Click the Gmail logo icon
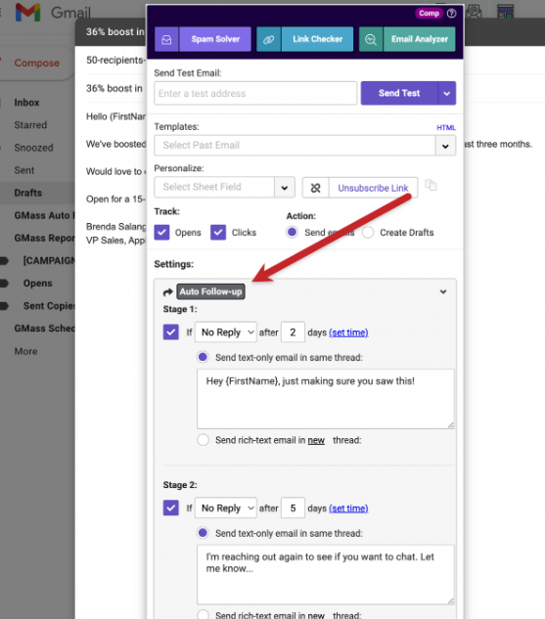 tap(27, 13)
